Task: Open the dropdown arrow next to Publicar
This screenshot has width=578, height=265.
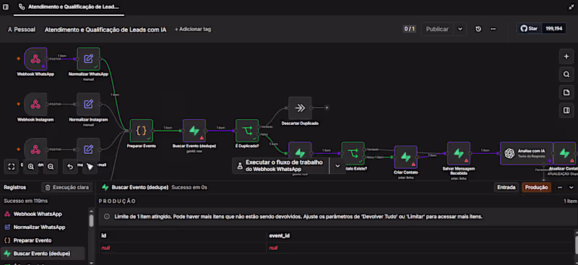Action: [x=460, y=29]
